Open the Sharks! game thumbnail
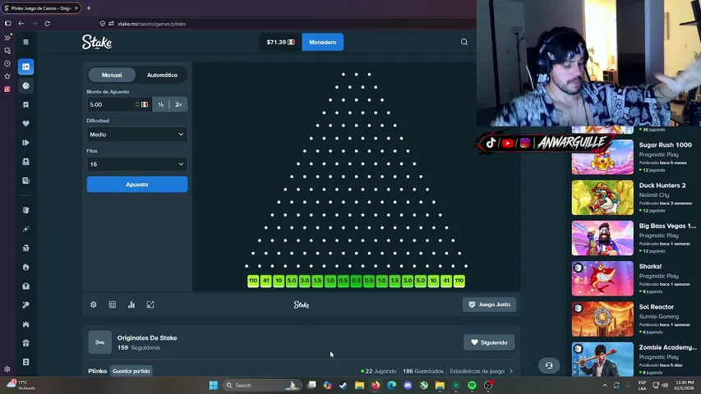The height and width of the screenshot is (394, 701). pyautogui.click(x=602, y=279)
